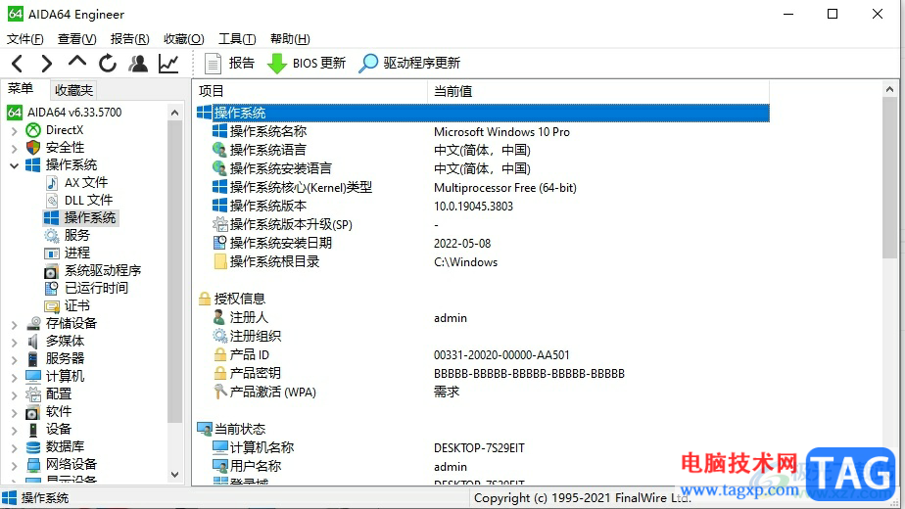Expand the 软件 tree node
The height and width of the screenshot is (509, 905).
(15, 413)
